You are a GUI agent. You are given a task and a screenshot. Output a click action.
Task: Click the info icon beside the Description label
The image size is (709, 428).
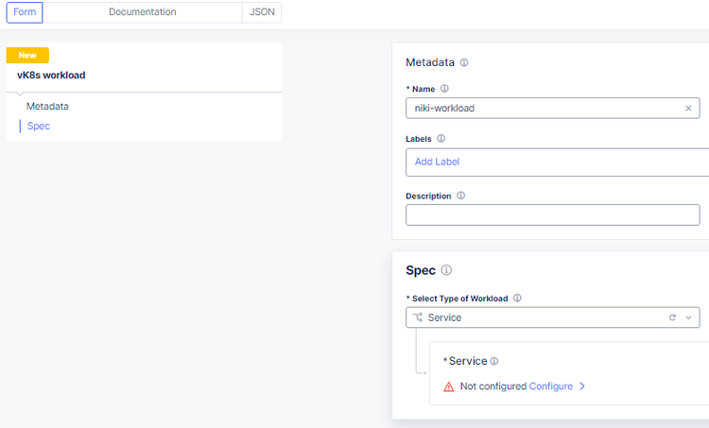(x=461, y=196)
